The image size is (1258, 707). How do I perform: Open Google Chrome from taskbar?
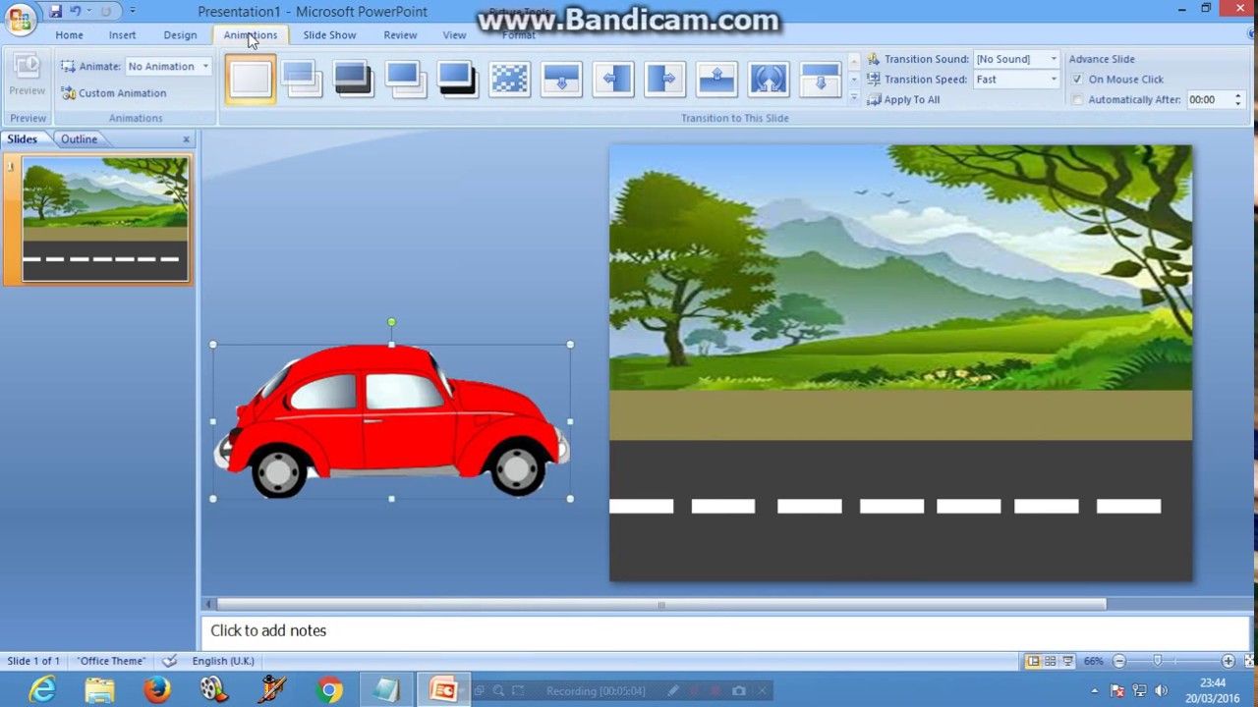329,690
